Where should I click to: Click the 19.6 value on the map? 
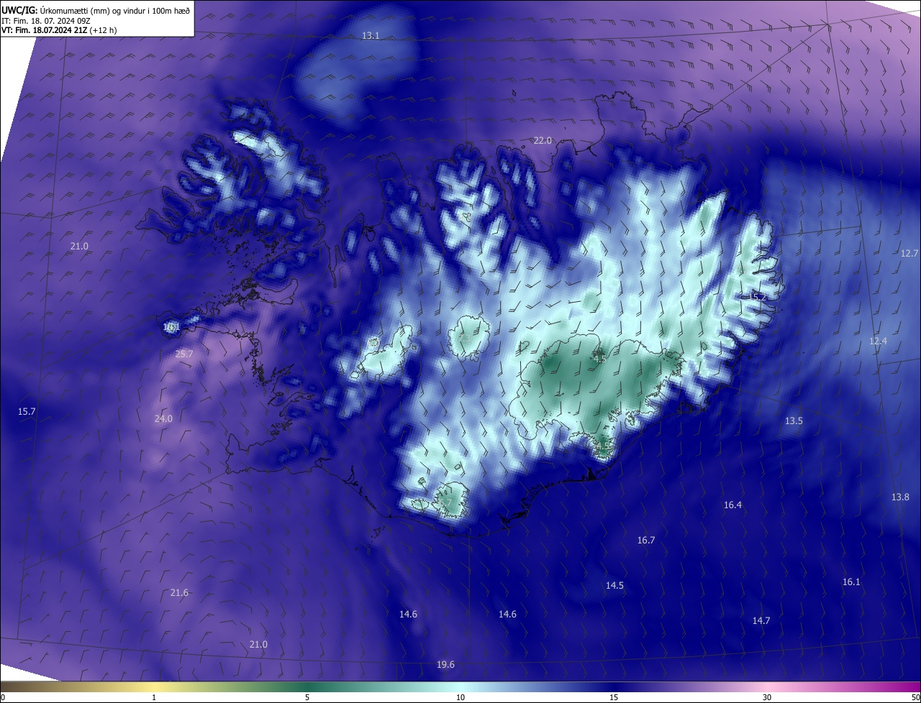pyautogui.click(x=445, y=665)
